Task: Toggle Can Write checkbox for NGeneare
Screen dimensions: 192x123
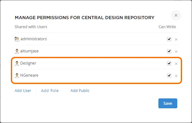Action: coord(169,75)
